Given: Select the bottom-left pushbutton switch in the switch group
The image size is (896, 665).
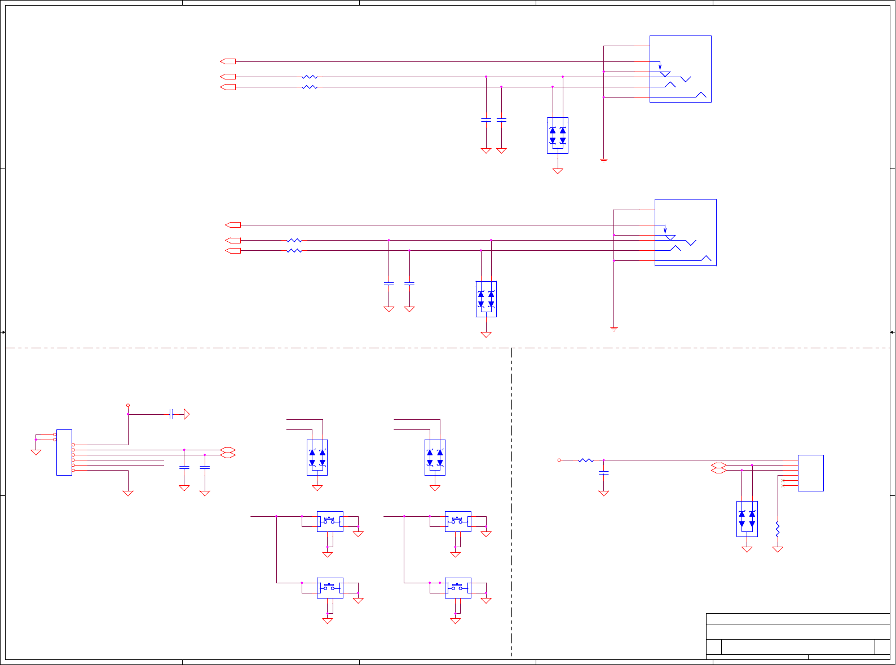Looking at the screenshot, I should click(330, 588).
